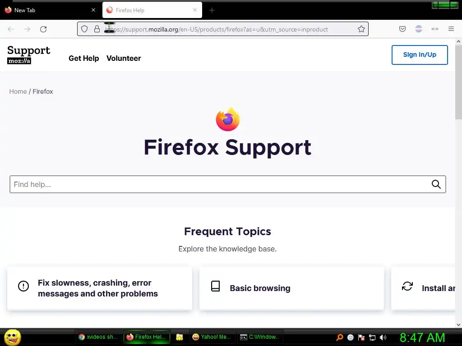The image size is (462, 346).
Task: Open the Basic browsing topic
Action: tap(291, 288)
